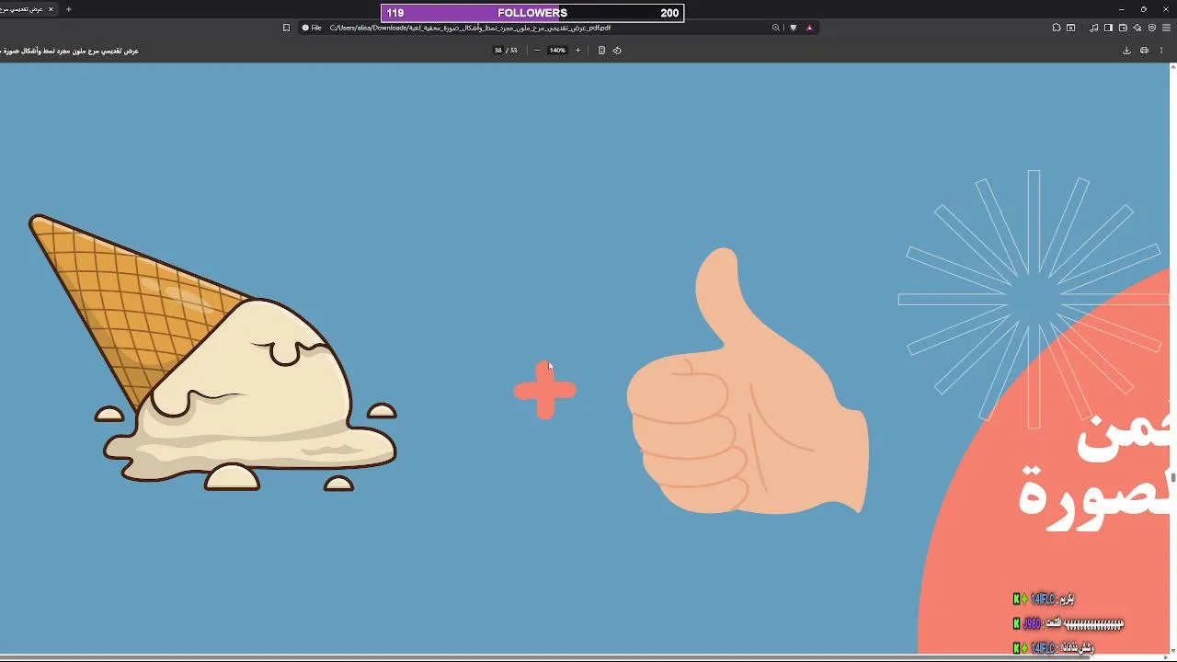Click the zoom magnifier icon in address bar

[776, 28]
